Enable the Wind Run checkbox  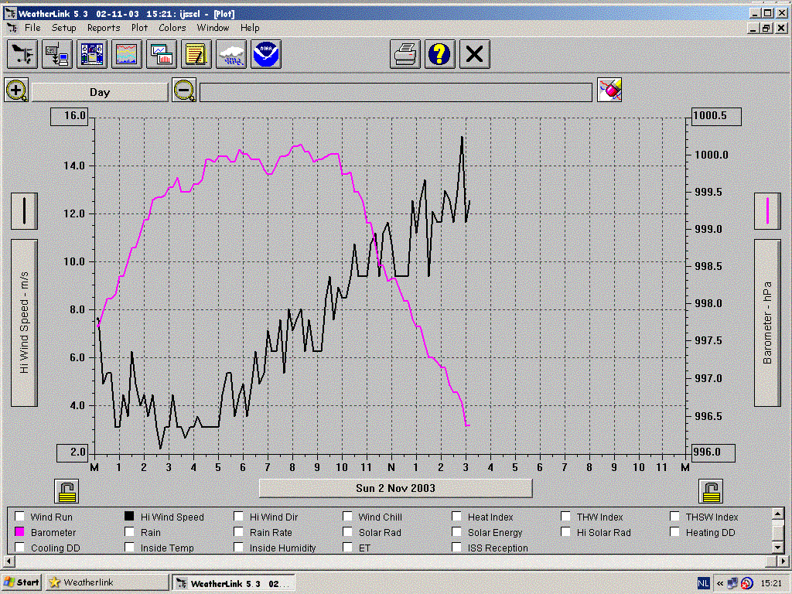point(19,516)
